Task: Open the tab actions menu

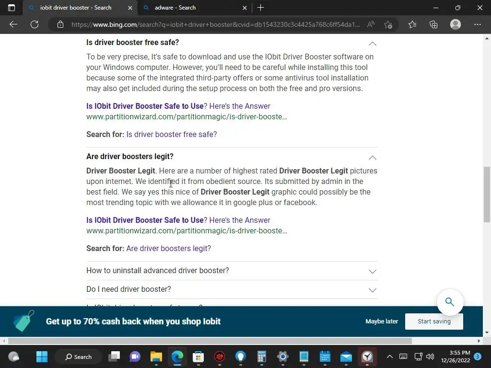Action: point(12,8)
